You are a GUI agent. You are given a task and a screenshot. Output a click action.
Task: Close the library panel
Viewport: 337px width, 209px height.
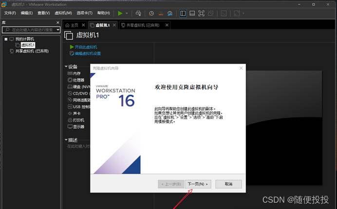coord(57,22)
